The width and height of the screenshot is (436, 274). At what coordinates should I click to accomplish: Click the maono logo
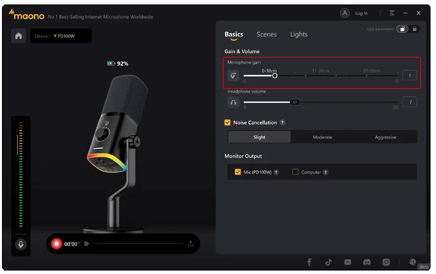[x=26, y=14]
